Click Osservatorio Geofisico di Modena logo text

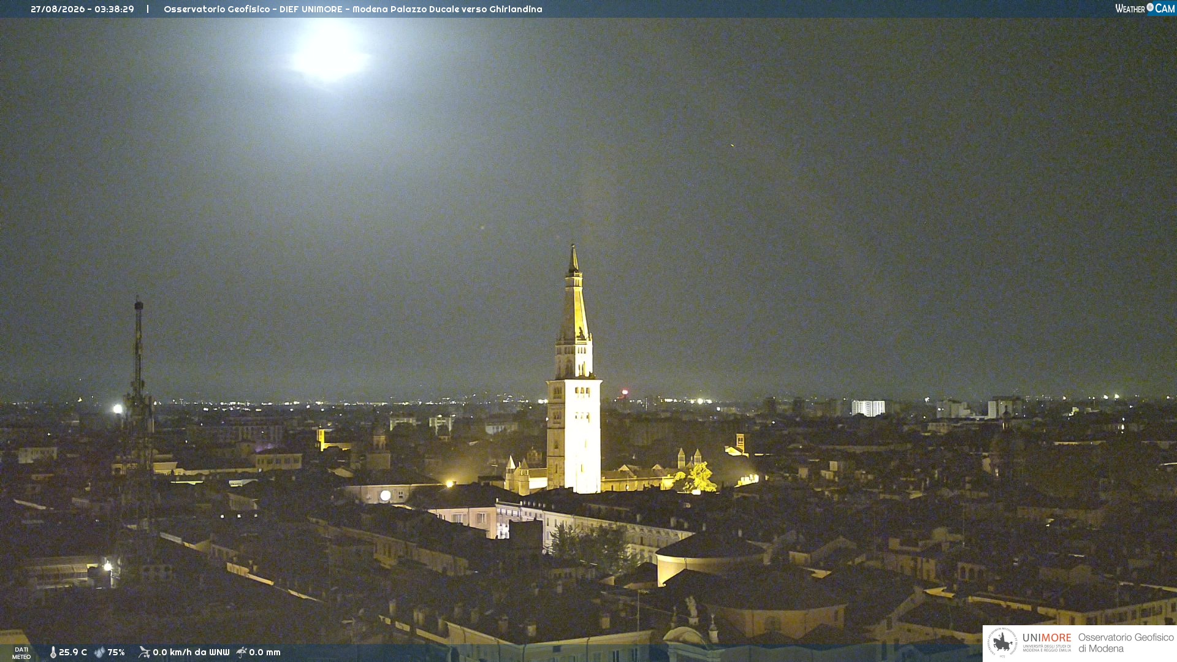coord(1126,642)
